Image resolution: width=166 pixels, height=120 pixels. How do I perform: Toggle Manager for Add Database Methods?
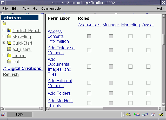coord(111,50)
